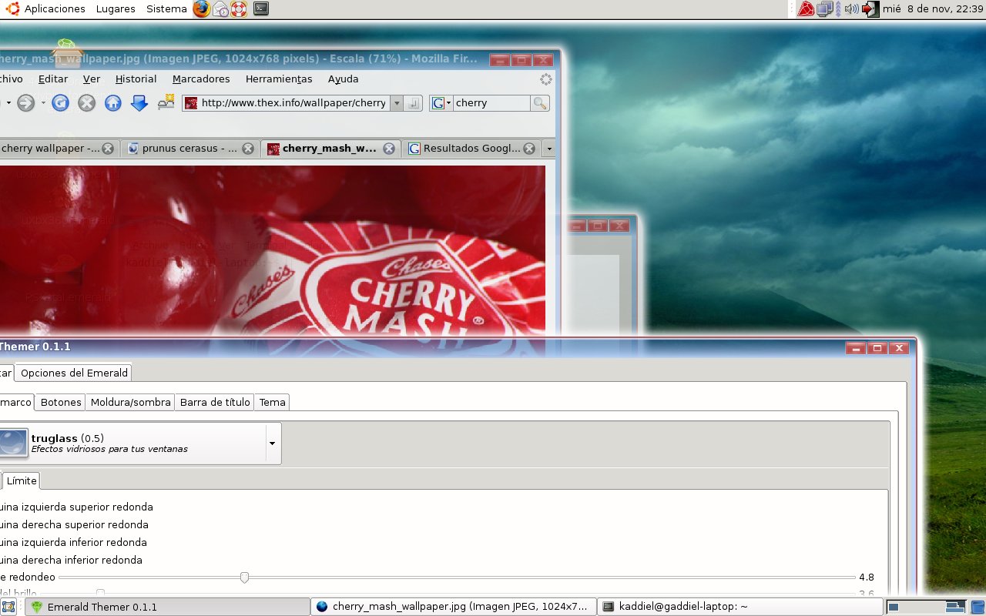Switch to the Tema tab
This screenshot has height=616, width=986.
point(272,402)
